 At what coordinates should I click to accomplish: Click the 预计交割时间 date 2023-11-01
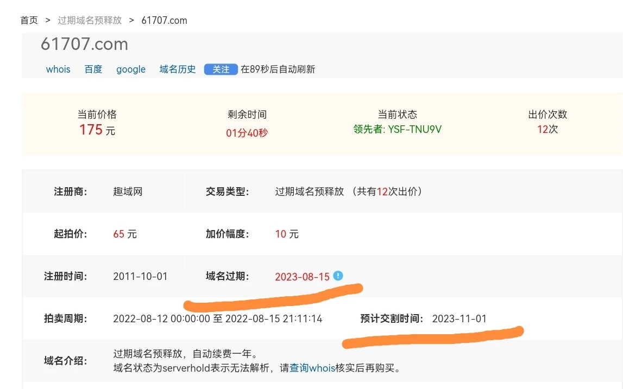[x=459, y=318]
